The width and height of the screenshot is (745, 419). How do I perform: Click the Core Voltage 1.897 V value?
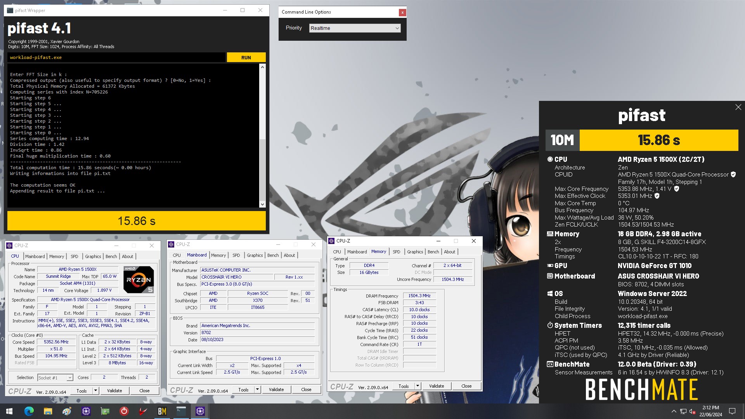104,290
